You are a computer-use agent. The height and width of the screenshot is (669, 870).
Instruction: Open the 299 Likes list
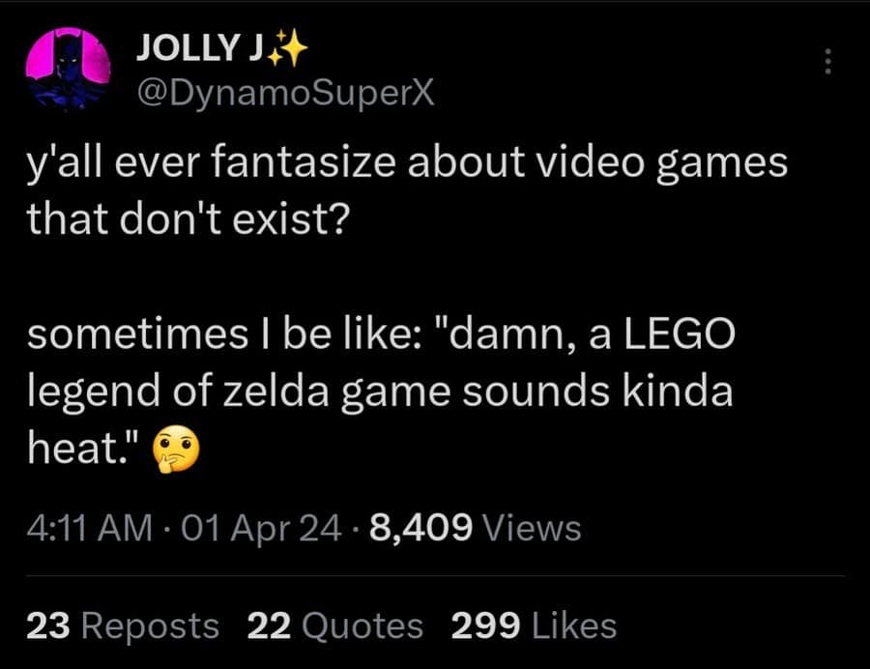click(534, 625)
